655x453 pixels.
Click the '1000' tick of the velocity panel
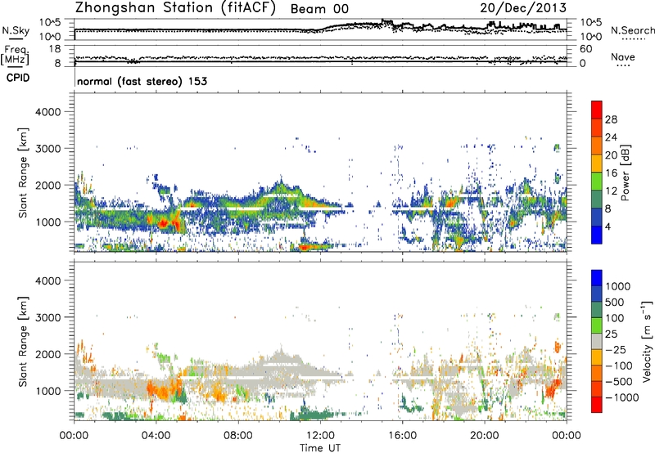[x=48, y=391]
